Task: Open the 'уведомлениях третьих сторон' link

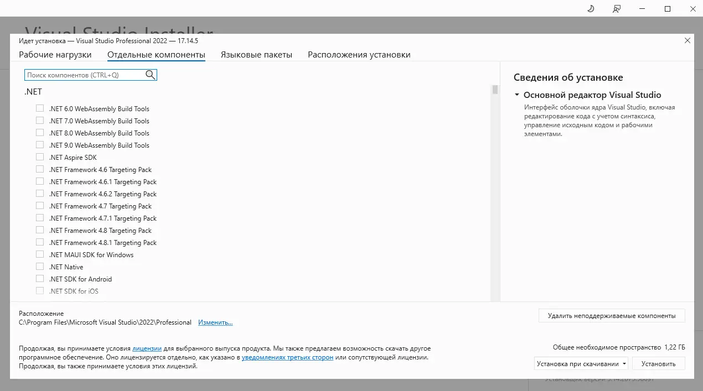Action: [x=287, y=358]
